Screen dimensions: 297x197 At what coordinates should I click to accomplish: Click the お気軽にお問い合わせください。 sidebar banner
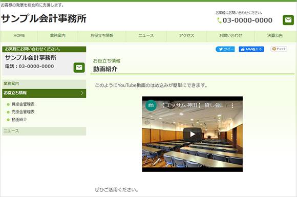coord(44,49)
